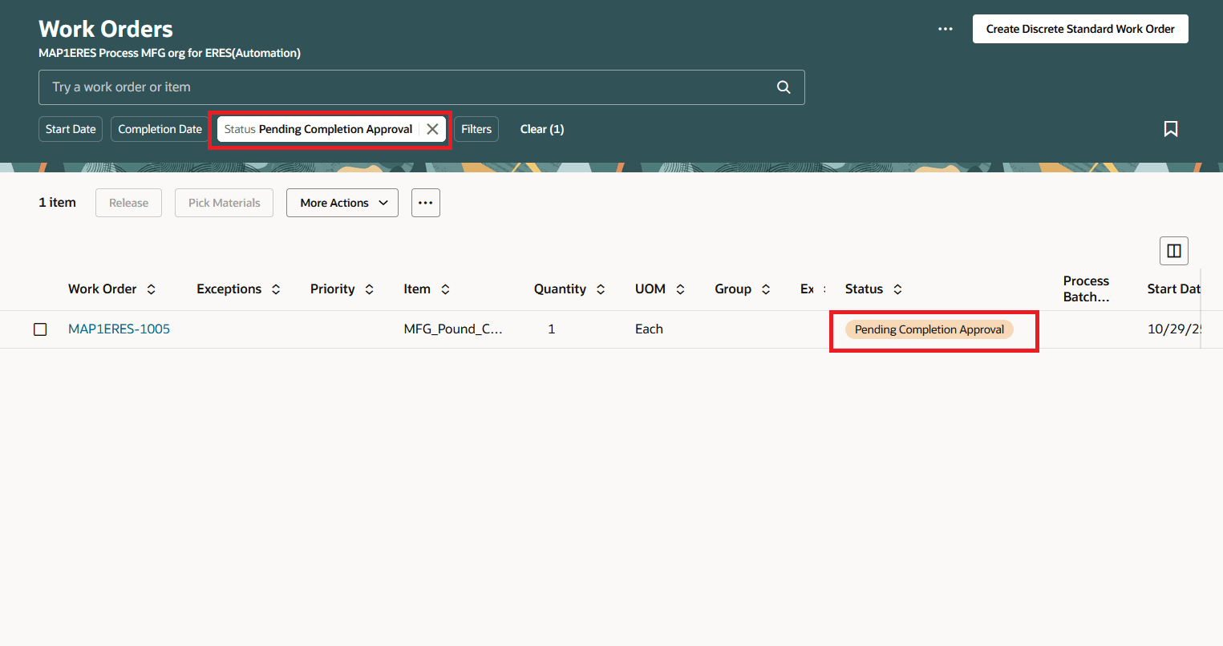Open the header ellipsis menu beside Create button
1223x646 pixels.
point(946,29)
